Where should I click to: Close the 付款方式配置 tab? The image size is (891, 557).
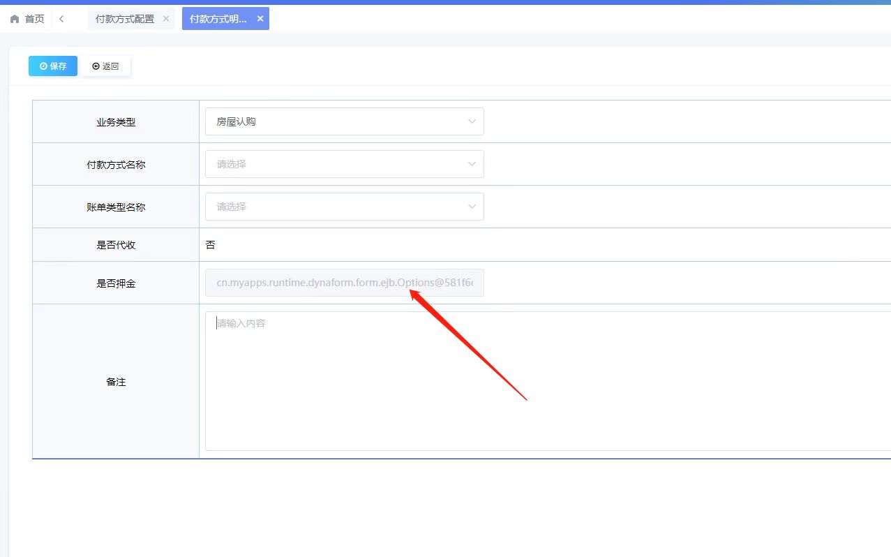[166, 19]
